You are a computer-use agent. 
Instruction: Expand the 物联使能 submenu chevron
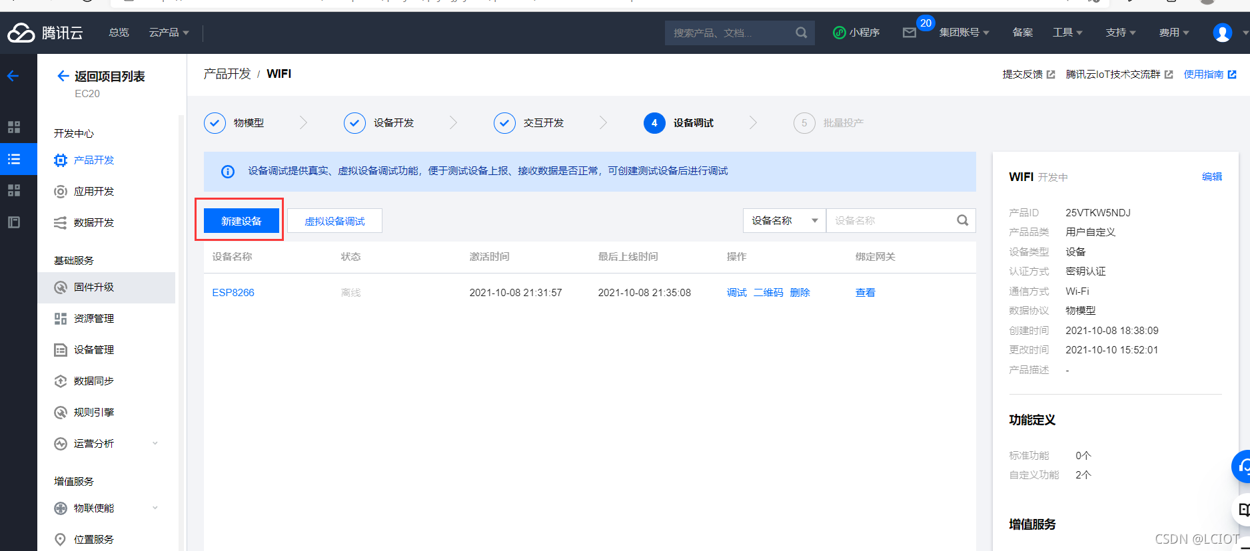coord(155,508)
